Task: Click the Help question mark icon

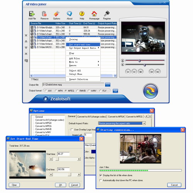Action: click(82, 14)
